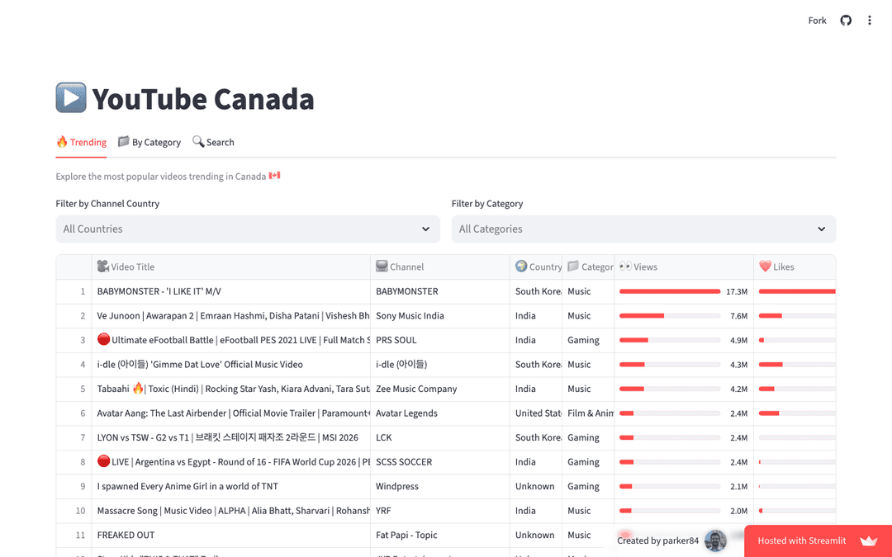The height and width of the screenshot is (557, 892).
Task: Click "Ve Junoon | Awarapan 2" title cell
Action: tap(231, 315)
